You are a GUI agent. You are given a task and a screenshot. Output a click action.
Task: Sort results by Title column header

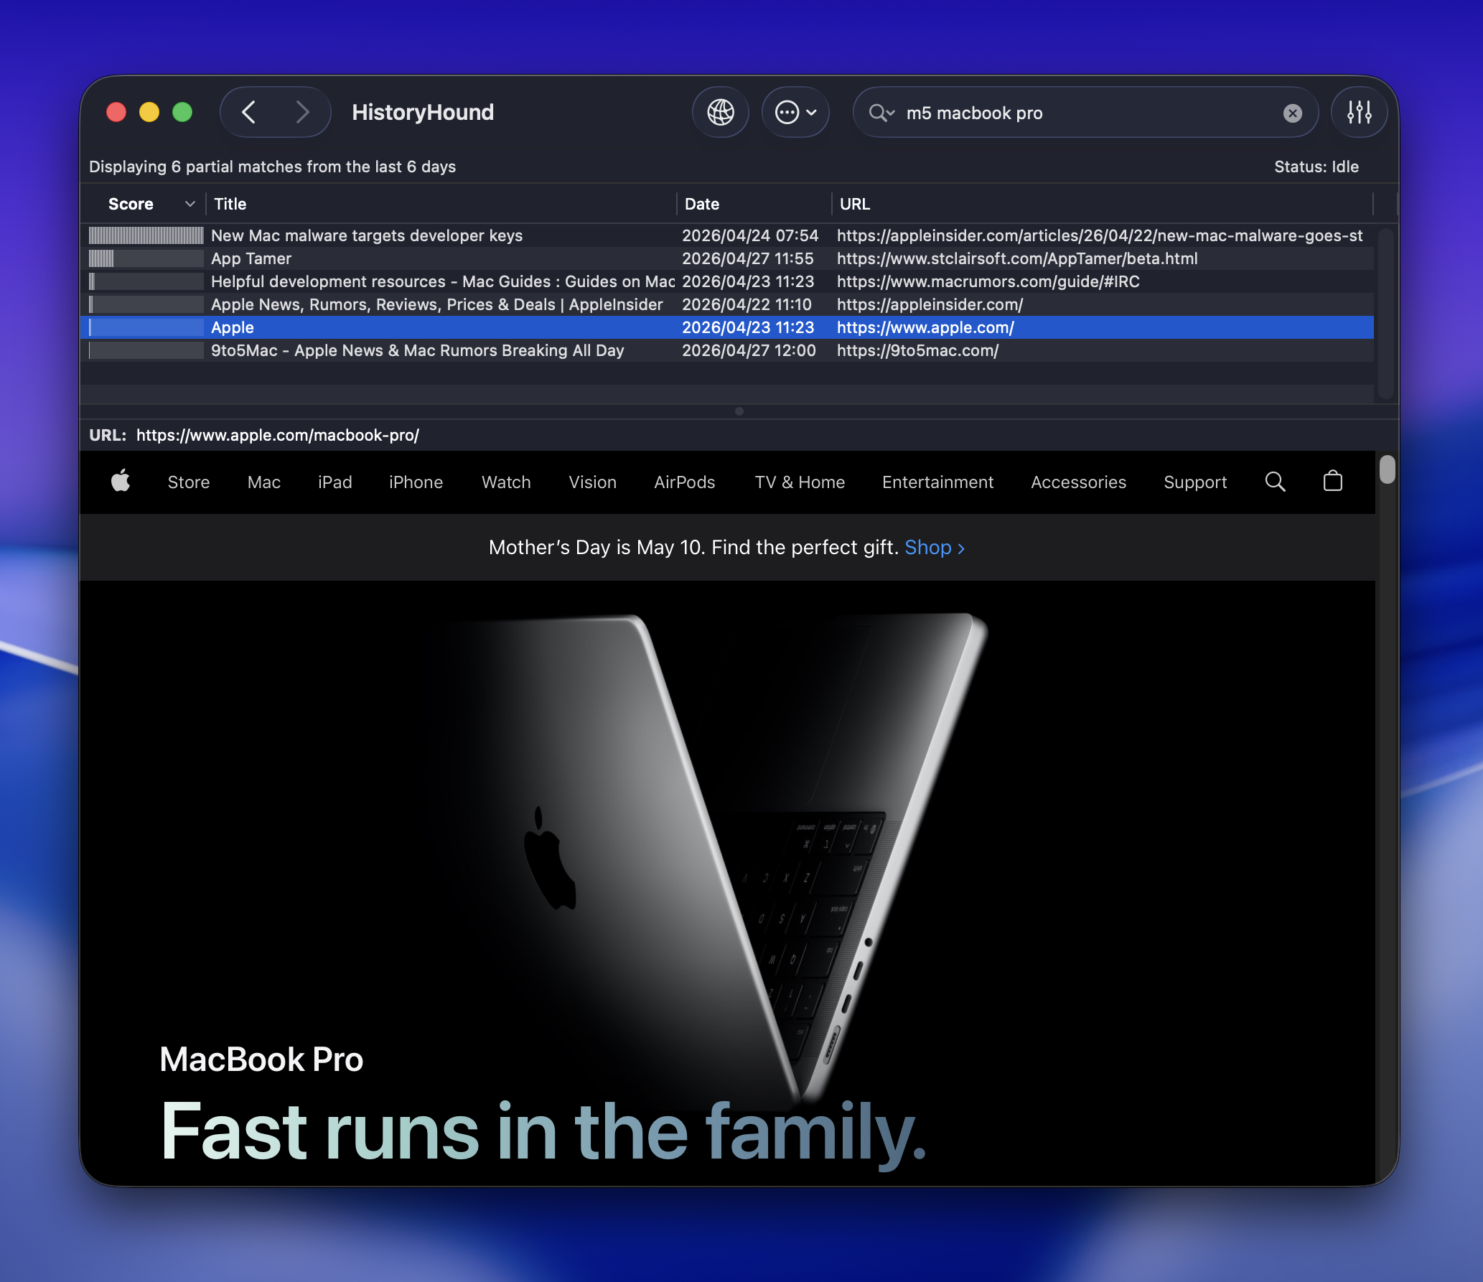[x=441, y=204]
